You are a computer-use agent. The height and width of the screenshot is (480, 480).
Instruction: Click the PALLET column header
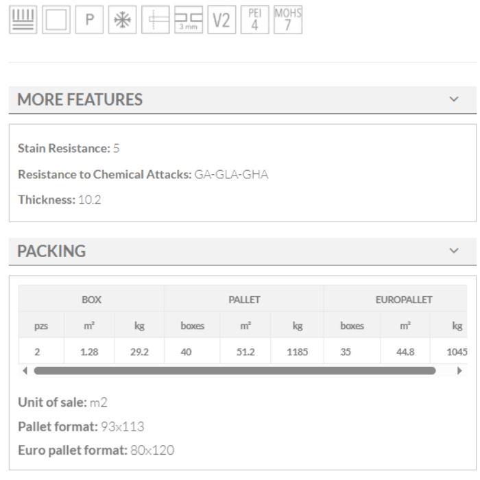coord(244,300)
